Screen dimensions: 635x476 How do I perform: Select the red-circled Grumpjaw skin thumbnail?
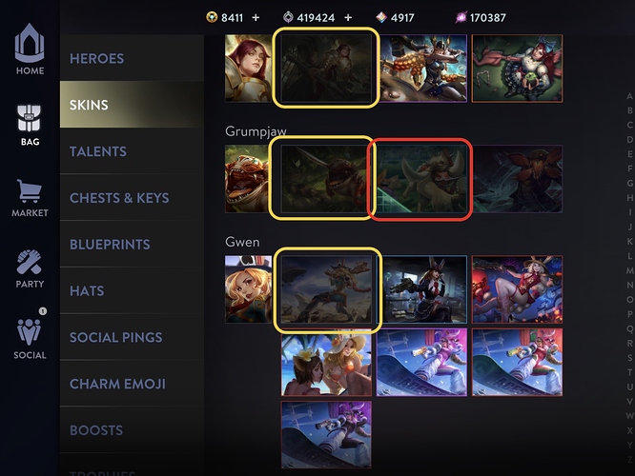pyautogui.click(x=421, y=179)
